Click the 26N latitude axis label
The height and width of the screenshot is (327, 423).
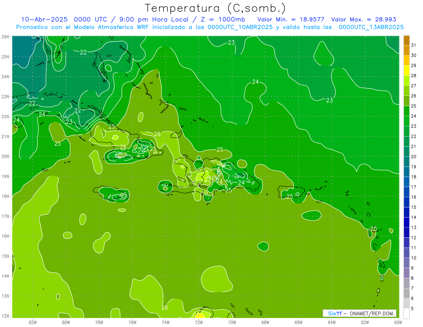5,37
